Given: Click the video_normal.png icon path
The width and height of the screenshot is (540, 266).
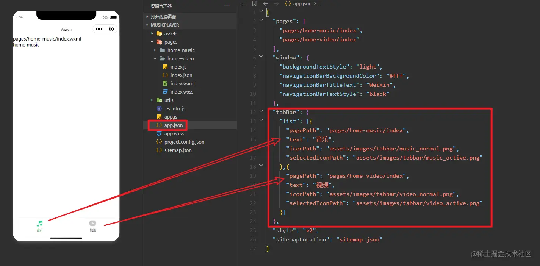Looking at the screenshot, I should point(391,194).
